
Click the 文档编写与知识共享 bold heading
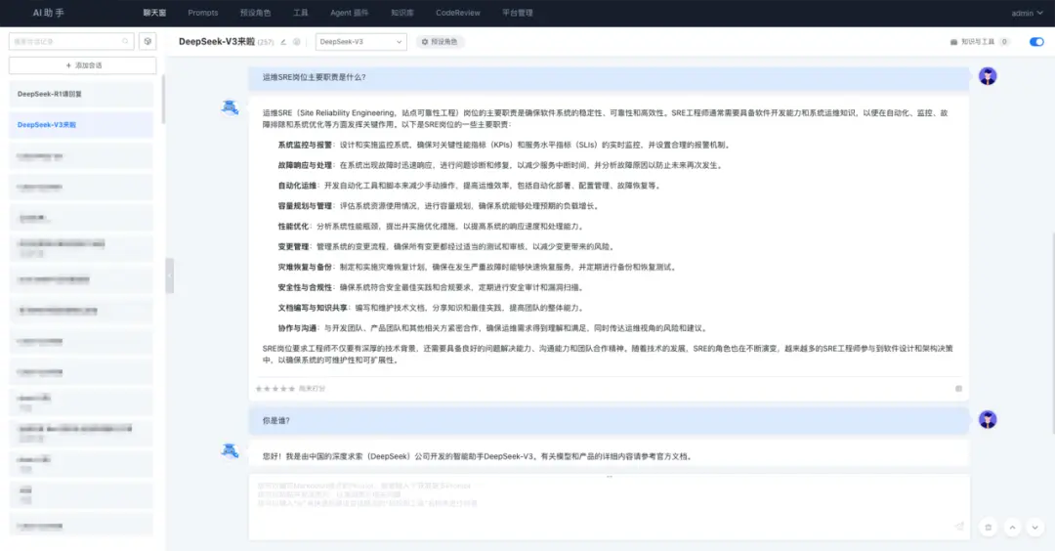(313, 308)
